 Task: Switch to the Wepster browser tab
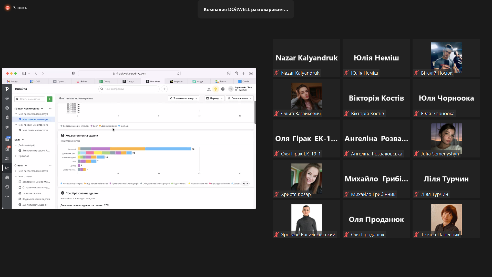pyautogui.click(x=177, y=82)
